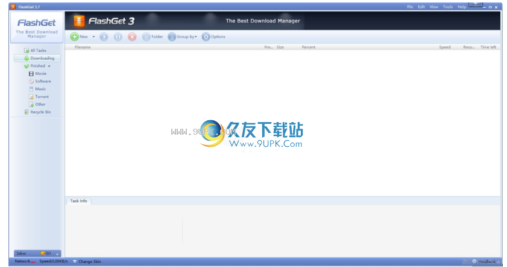The height and width of the screenshot is (267, 507).
Task: Open the Music category
Action: [x=37, y=89]
